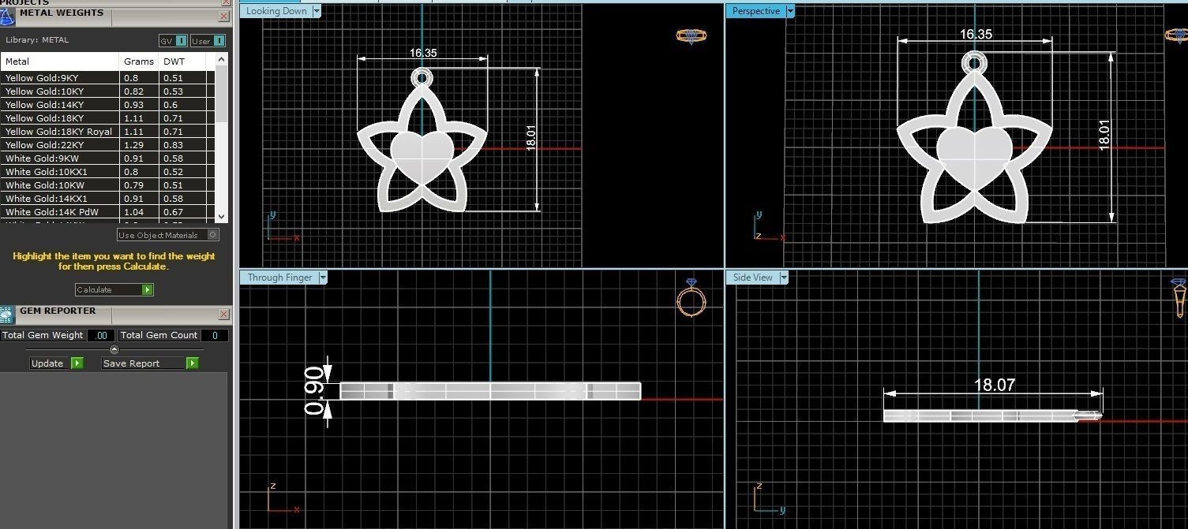This screenshot has height=529, width=1188.
Task: Select Yellow Gold:22KY row
Action: point(107,145)
